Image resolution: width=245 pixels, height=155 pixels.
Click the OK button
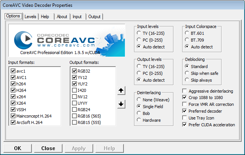click(18, 148)
